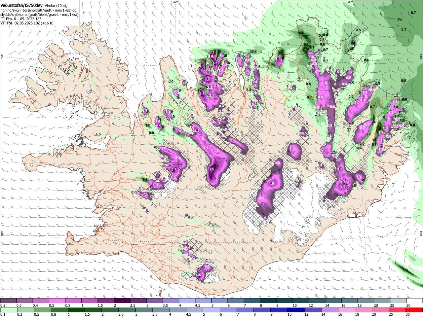The height and width of the screenshot is (317, 423).
Task: Click the Veðurstofan/IS750dev title text
Action: click(21, 6)
